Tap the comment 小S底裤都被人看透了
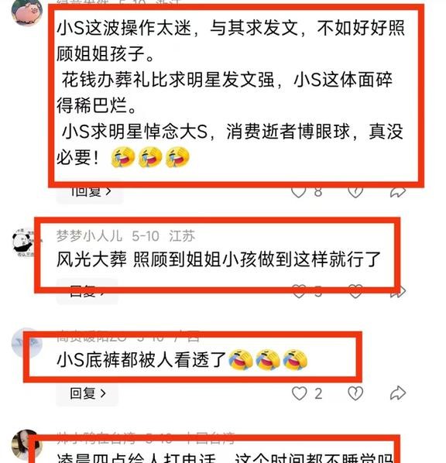 [x=141, y=360]
